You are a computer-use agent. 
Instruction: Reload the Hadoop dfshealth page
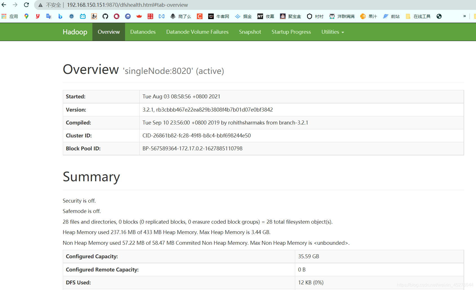click(x=26, y=5)
